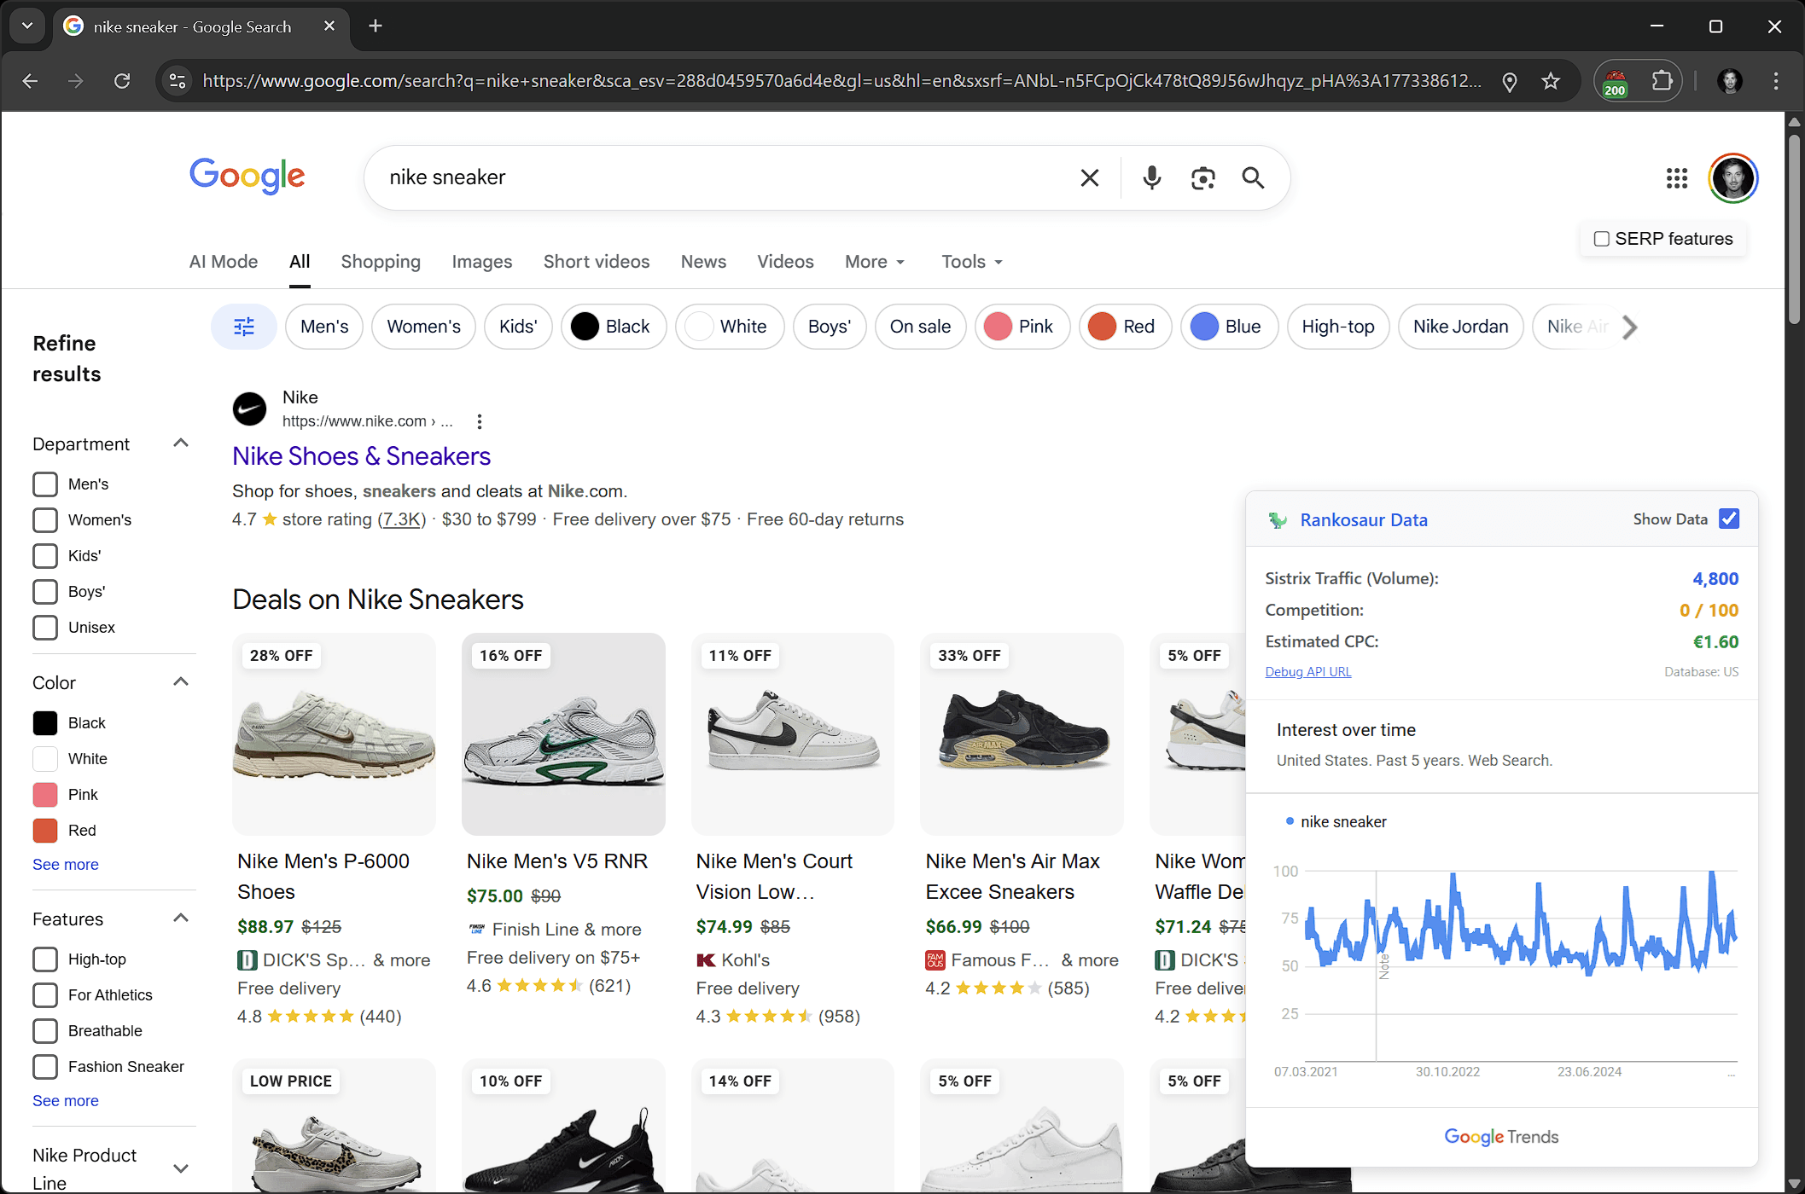
Task: Switch to the Shopping tab
Action: 381,262
